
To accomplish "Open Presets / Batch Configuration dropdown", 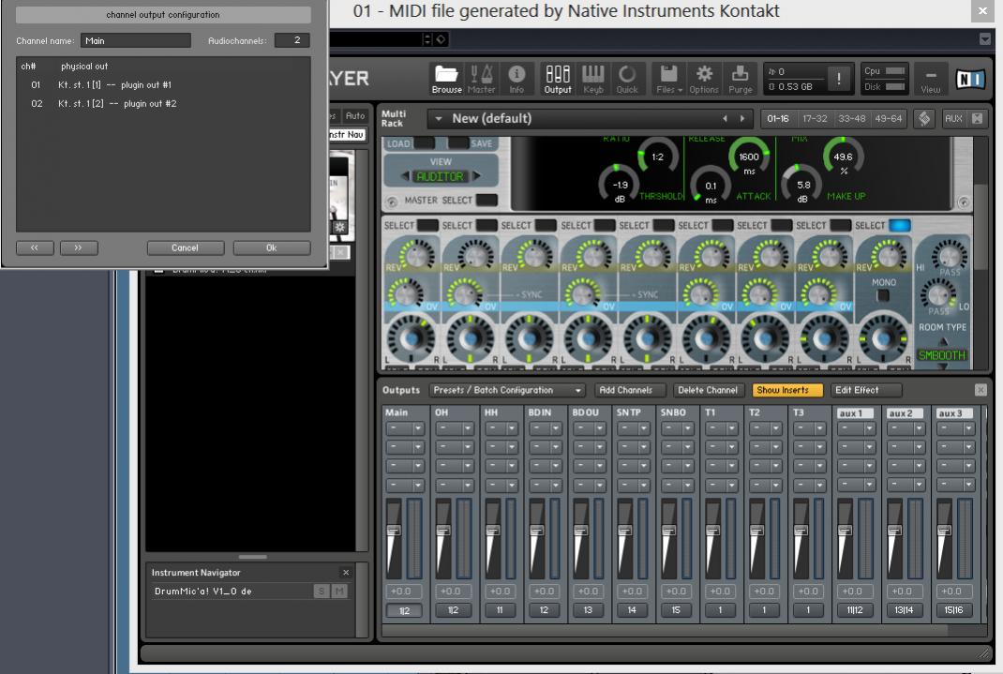I will 507,390.
